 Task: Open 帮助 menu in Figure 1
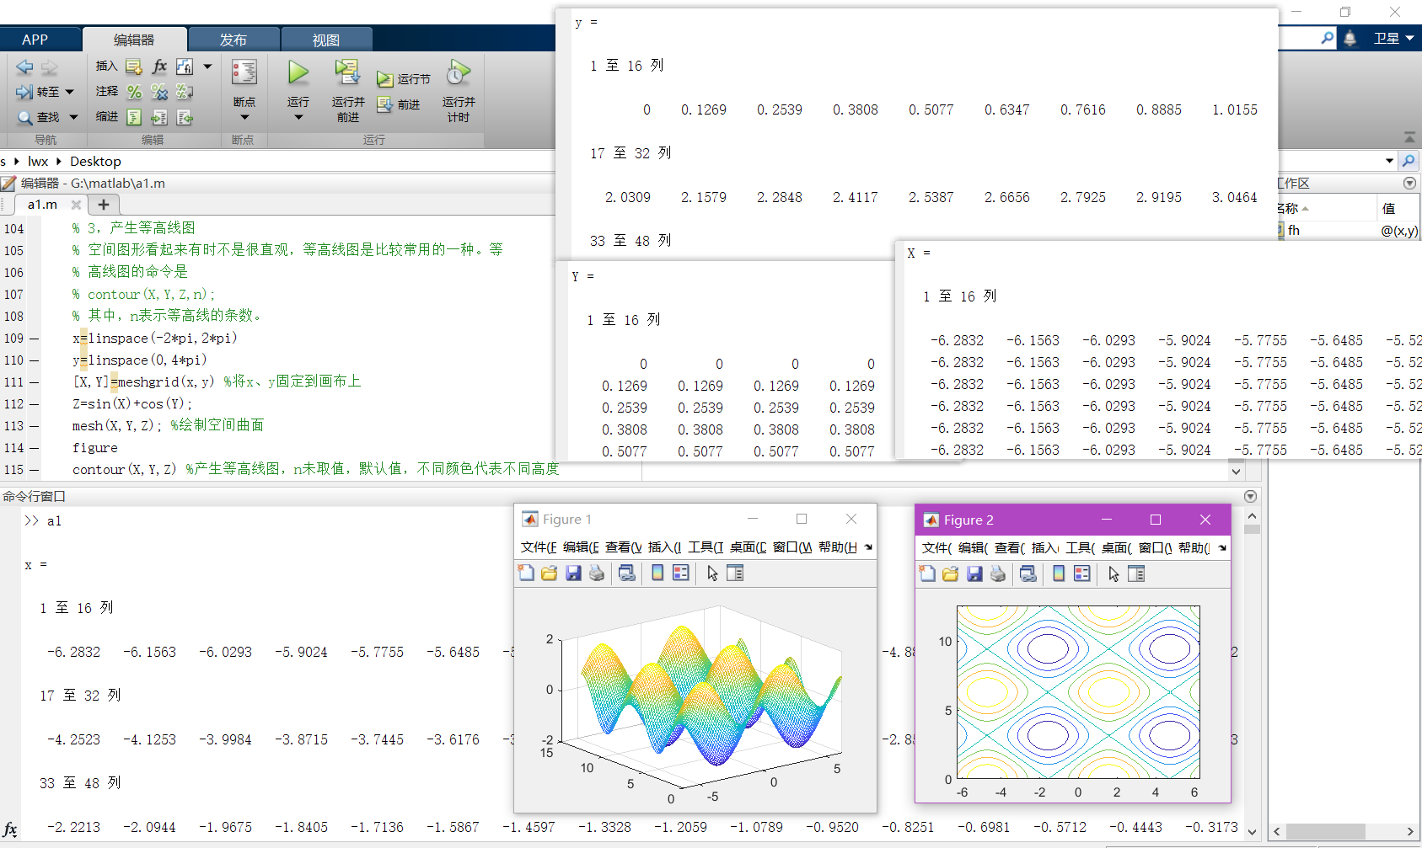(x=837, y=547)
